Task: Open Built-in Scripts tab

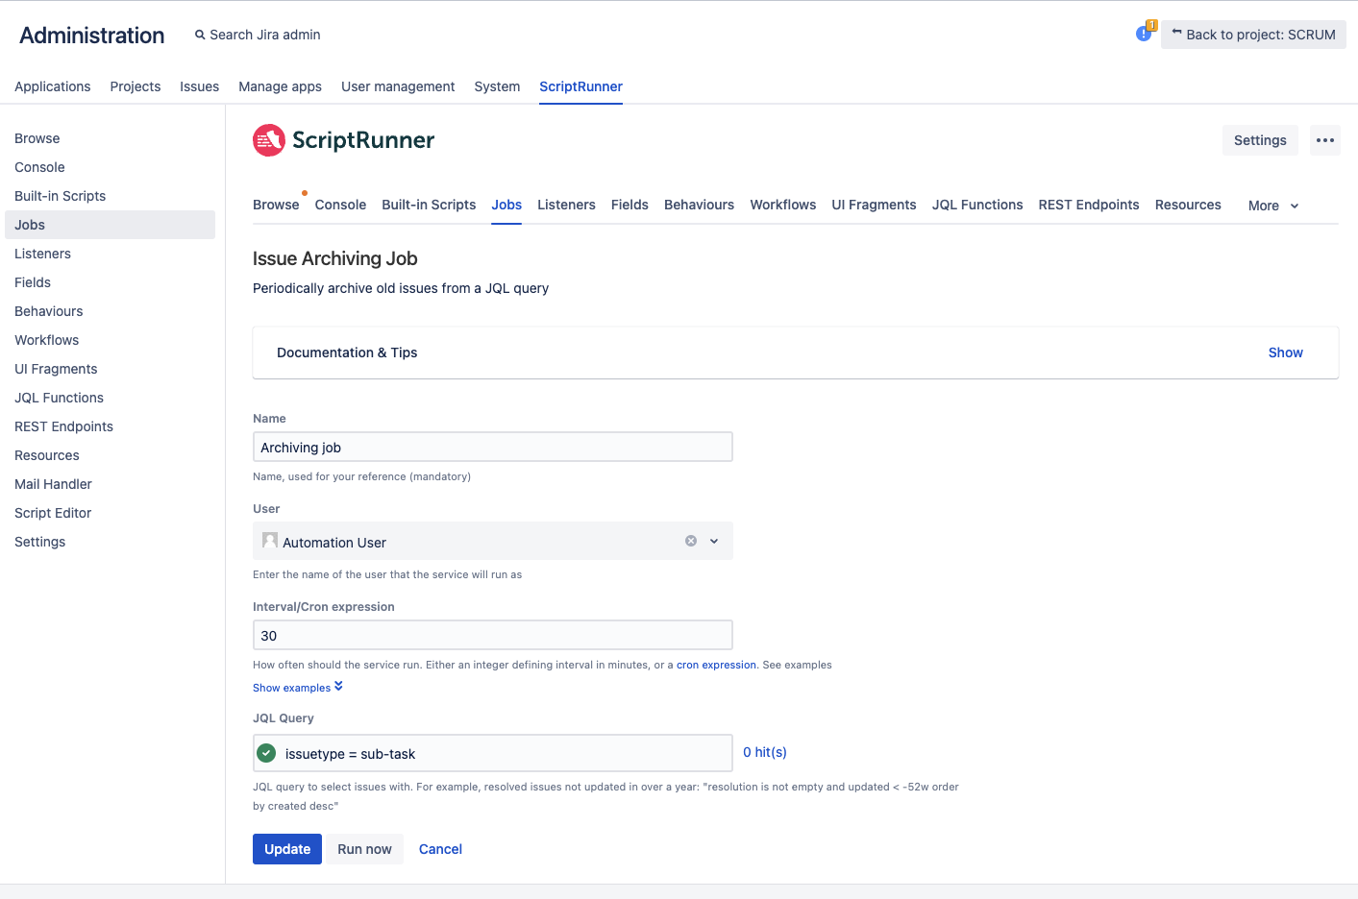Action: [x=429, y=205]
